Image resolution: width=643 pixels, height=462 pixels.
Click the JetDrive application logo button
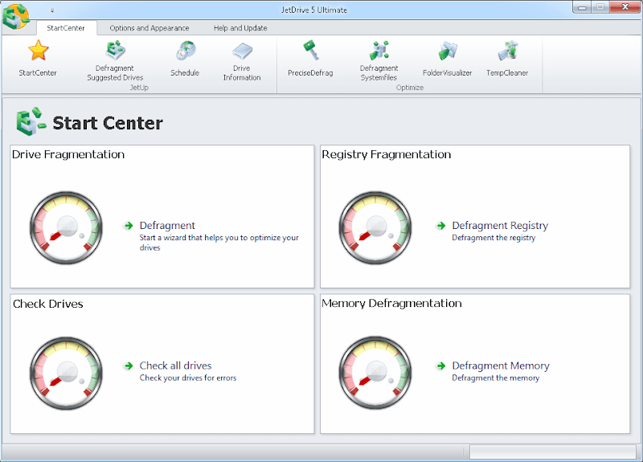(x=14, y=15)
